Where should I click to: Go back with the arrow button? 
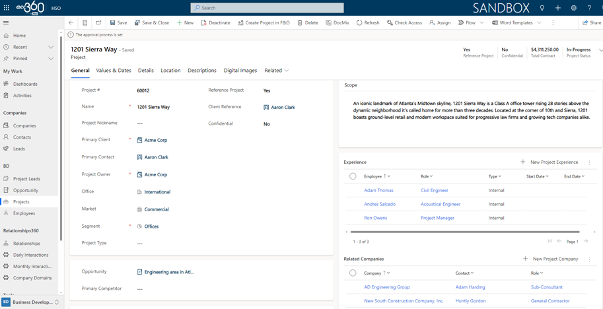(x=71, y=22)
